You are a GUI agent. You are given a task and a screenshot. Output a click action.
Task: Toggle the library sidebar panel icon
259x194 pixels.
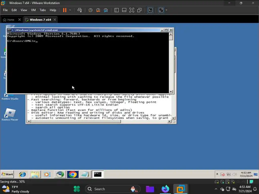pyautogui.click(x=116, y=10)
